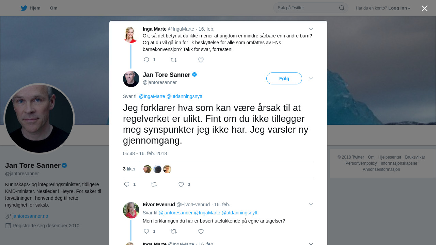Open the Om tab in navigation
Screen dimensions: 436x245
point(53,8)
